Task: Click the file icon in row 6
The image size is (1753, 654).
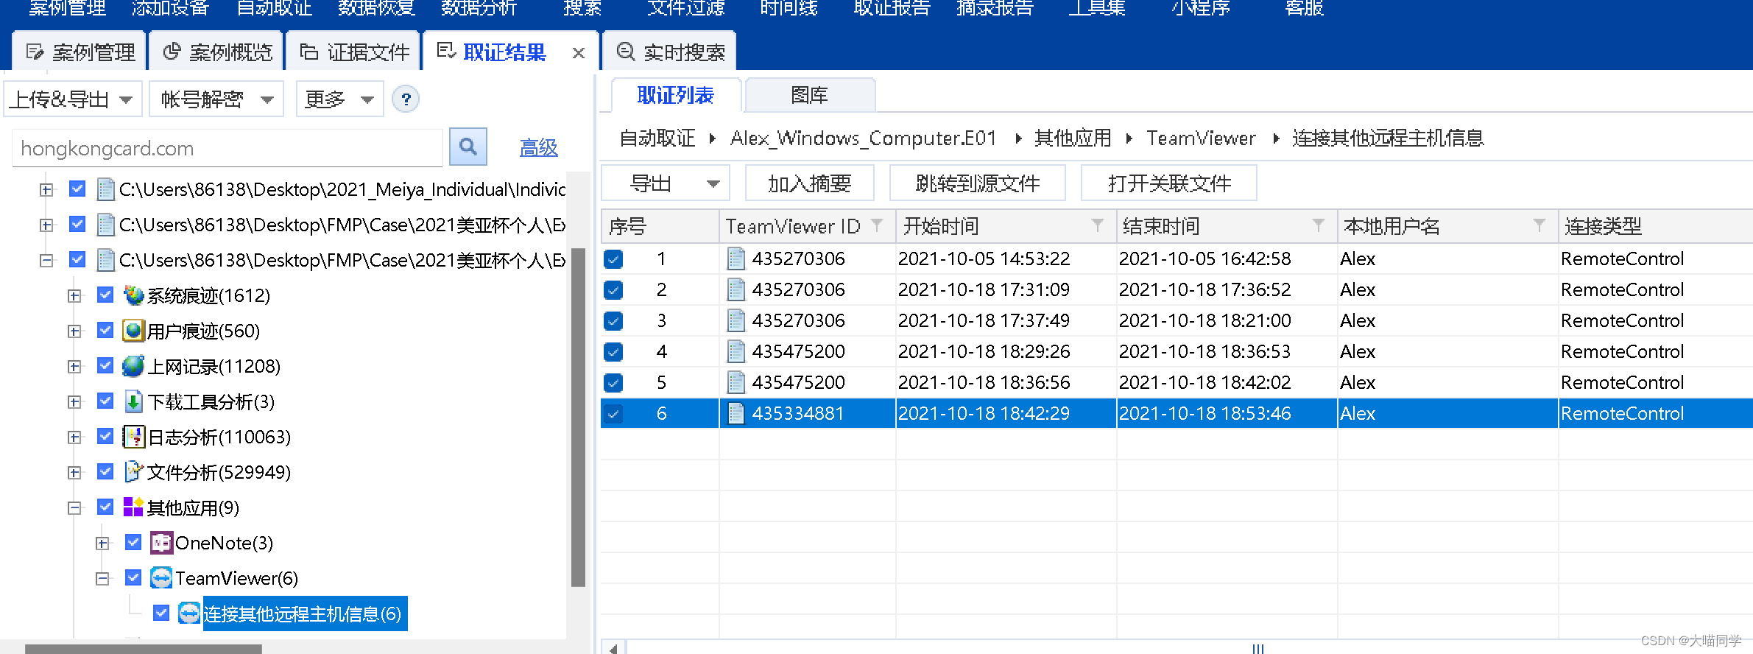Action: click(x=736, y=413)
